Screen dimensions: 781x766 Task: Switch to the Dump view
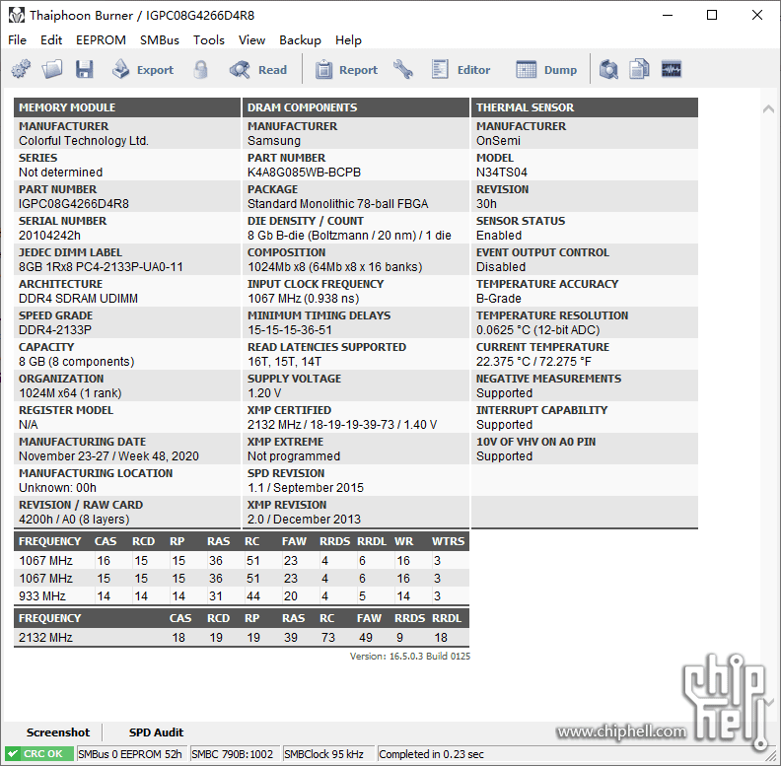[546, 70]
